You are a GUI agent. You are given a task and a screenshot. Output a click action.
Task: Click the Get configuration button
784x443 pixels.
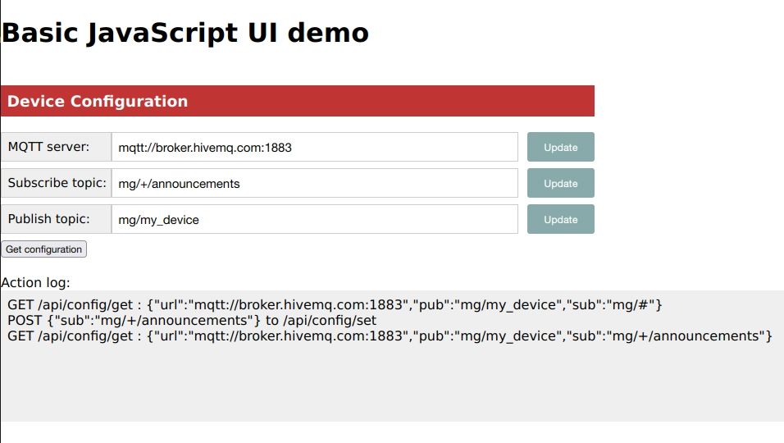coord(44,249)
